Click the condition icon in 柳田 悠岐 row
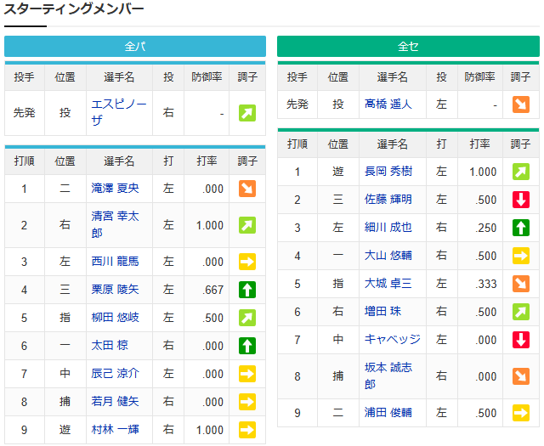Viewport: 544px width, 446px height. (247, 318)
